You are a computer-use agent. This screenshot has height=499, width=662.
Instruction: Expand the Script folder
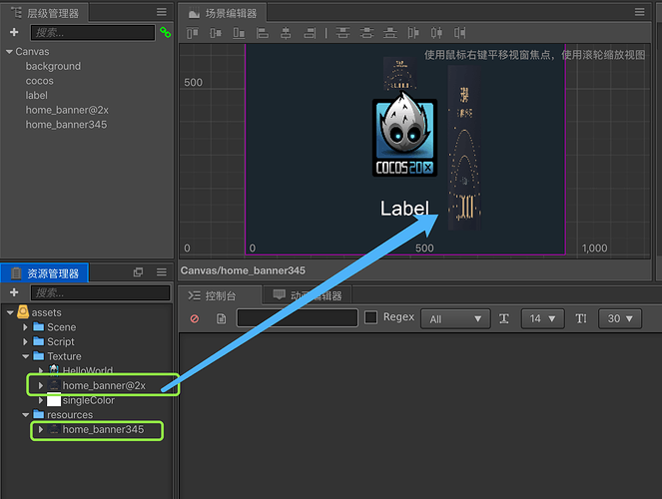25,341
